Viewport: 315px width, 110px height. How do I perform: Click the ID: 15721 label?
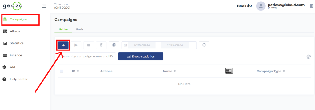(273, 8)
